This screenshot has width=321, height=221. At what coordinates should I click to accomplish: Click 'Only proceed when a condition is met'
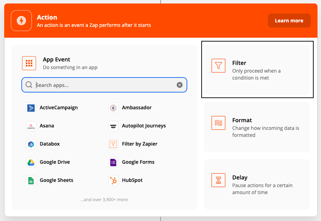(256, 74)
